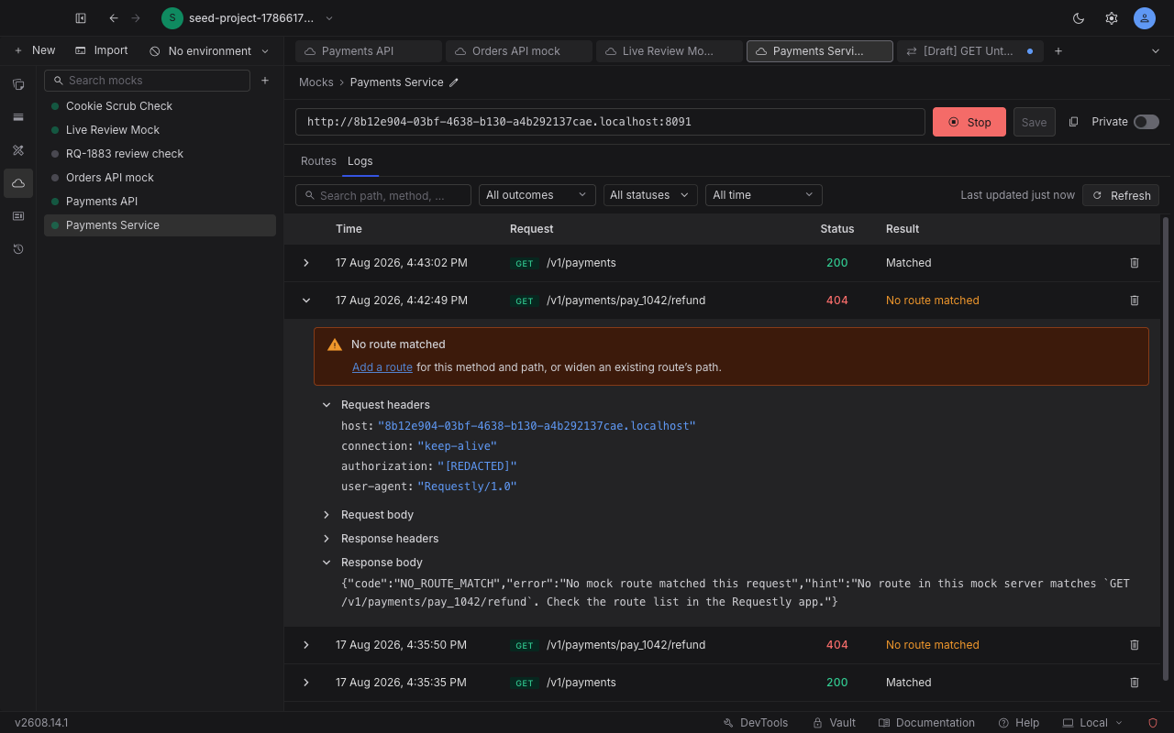The width and height of the screenshot is (1174, 733).
Task: Select the RQ-1883 review check mock
Action: click(160, 154)
